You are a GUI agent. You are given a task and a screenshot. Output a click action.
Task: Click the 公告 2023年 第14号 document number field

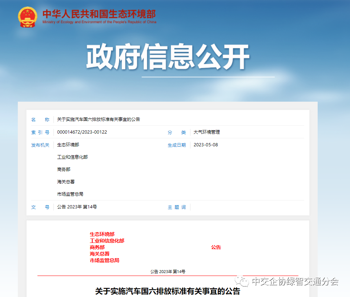(77, 207)
